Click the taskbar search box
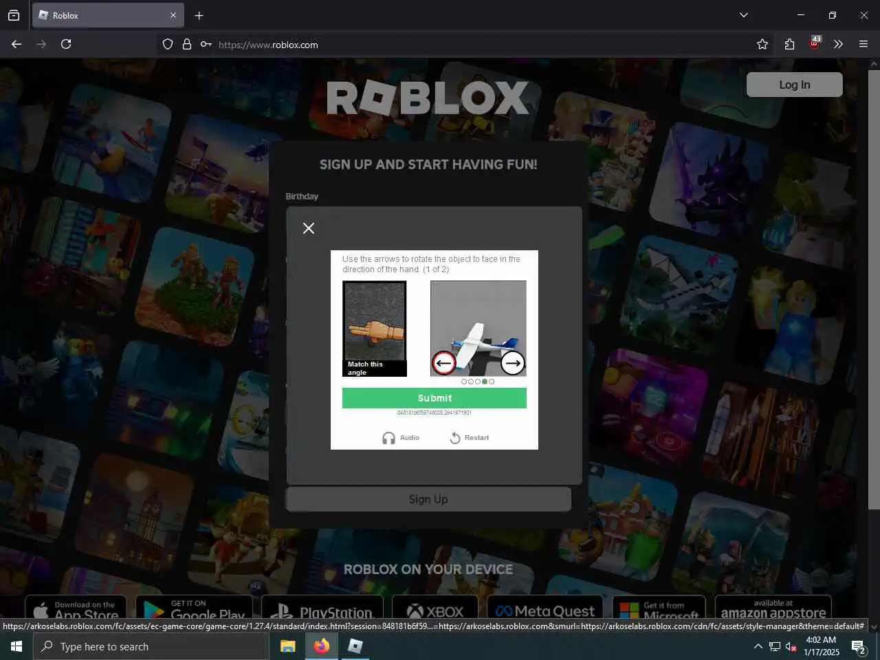The image size is (880, 660). coord(151,646)
